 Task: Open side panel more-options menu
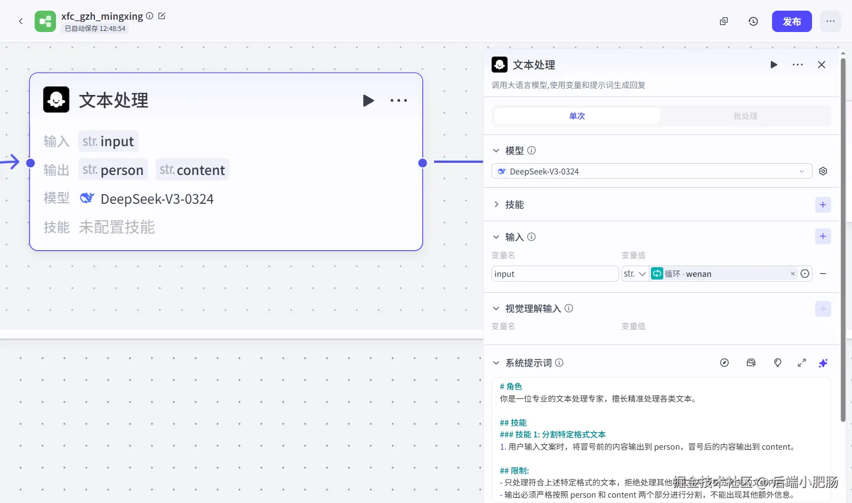[798, 65]
